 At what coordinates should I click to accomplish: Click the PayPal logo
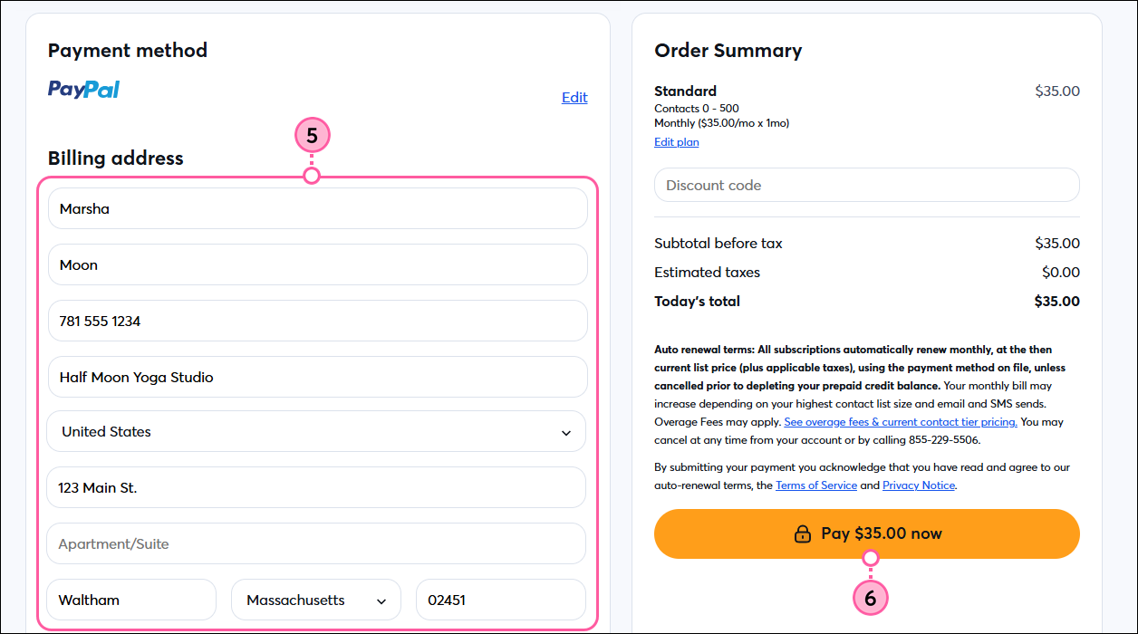click(82, 89)
